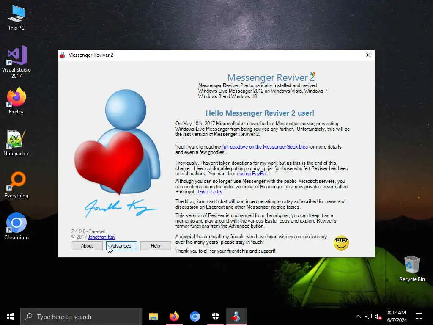Click the Give it a try link
Viewport: 433px width, 325px height.
coord(210,192)
